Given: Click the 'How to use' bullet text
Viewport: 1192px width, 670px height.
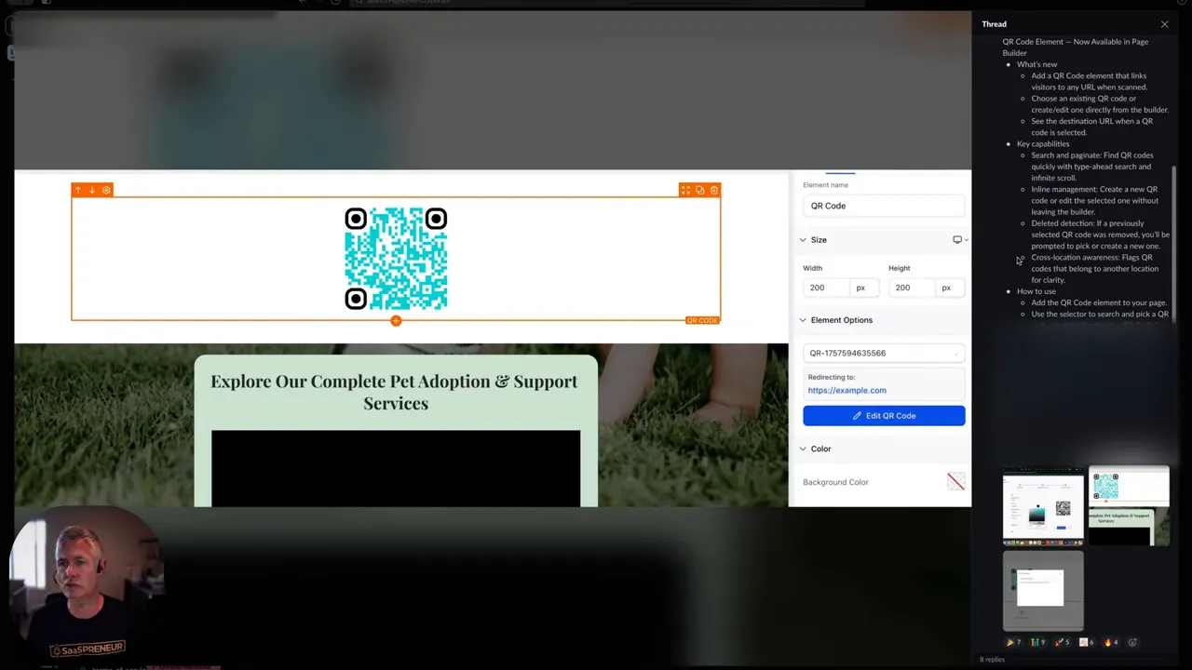Looking at the screenshot, I should coord(1036,291).
